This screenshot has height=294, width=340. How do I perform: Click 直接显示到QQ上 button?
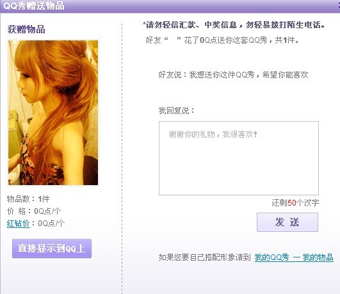[52, 249]
